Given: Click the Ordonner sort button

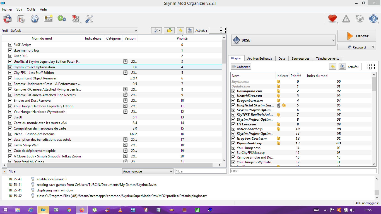Looking at the screenshot, I should click(241, 67).
